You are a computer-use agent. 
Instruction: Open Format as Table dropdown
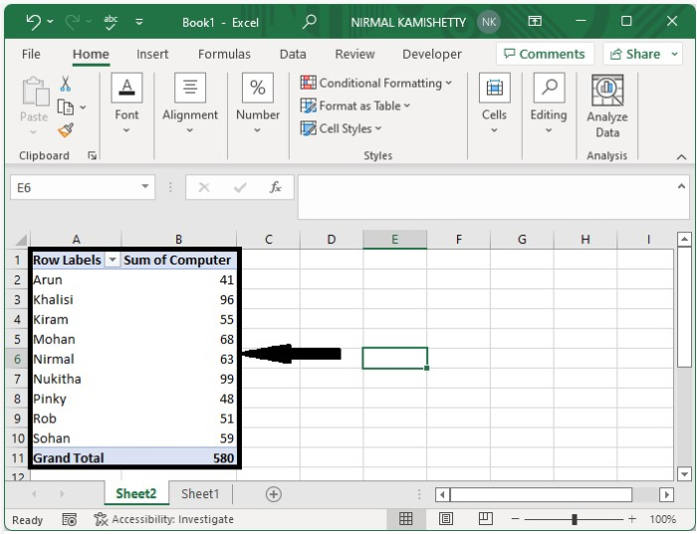(x=407, y=105)
